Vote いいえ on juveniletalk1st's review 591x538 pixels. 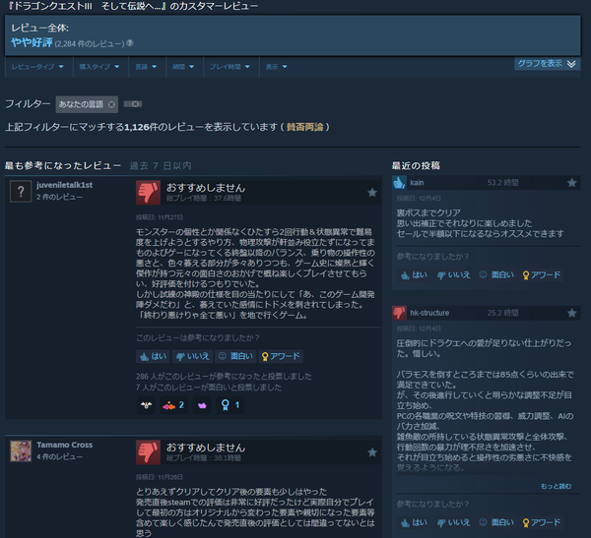pos(193,356)
